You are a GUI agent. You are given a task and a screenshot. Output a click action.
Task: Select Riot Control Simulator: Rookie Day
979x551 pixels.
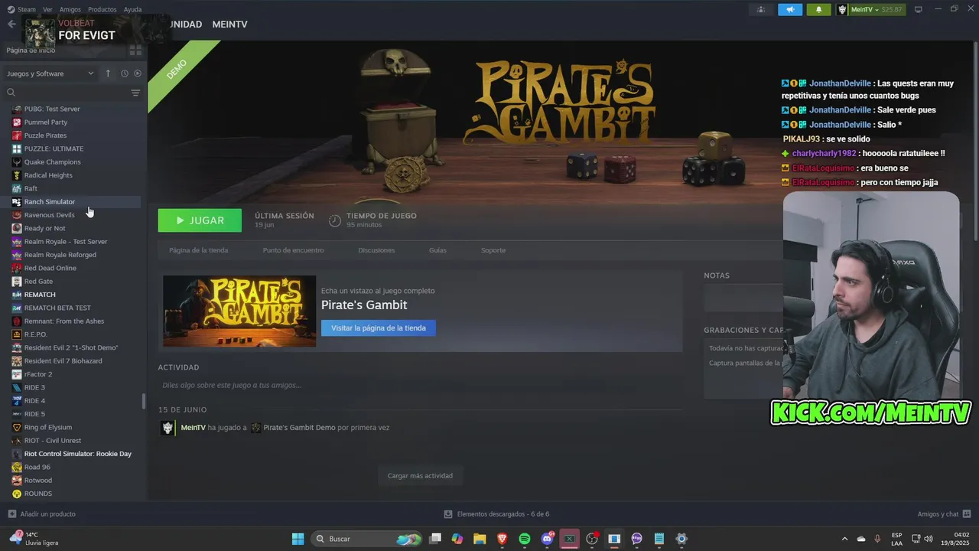click(x=77, y=454)
